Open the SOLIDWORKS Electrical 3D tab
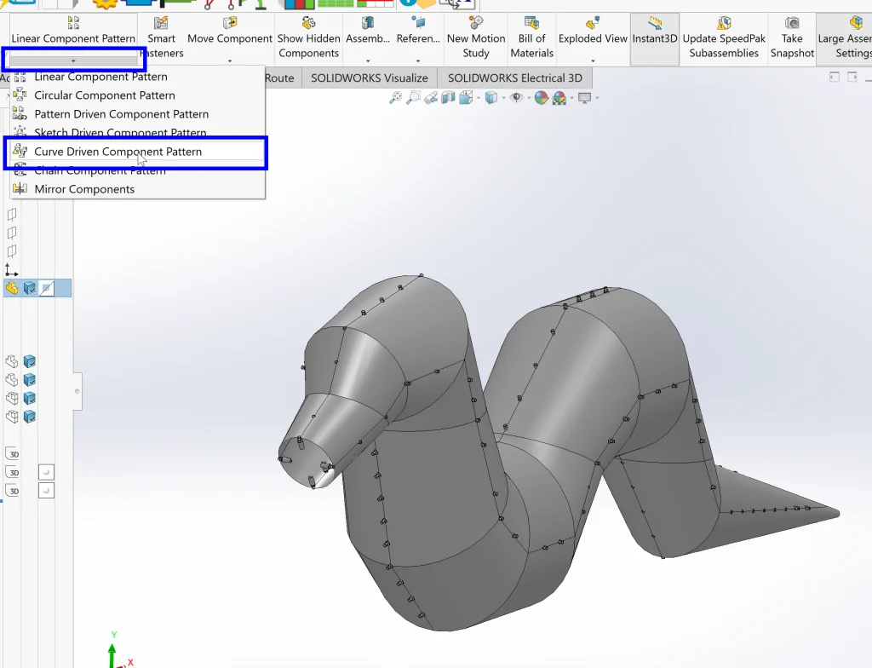This screenshot has height=668, width=872. [x=514, y=78]
